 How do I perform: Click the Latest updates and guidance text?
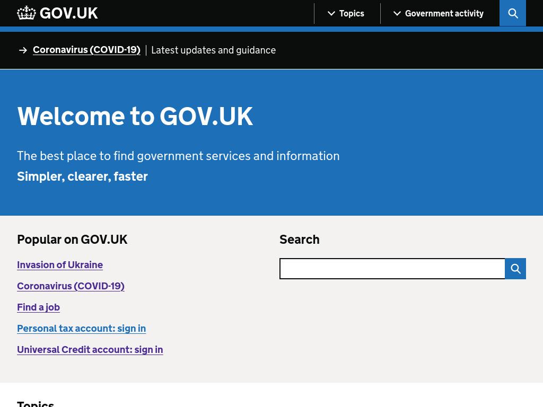(213, 50)
